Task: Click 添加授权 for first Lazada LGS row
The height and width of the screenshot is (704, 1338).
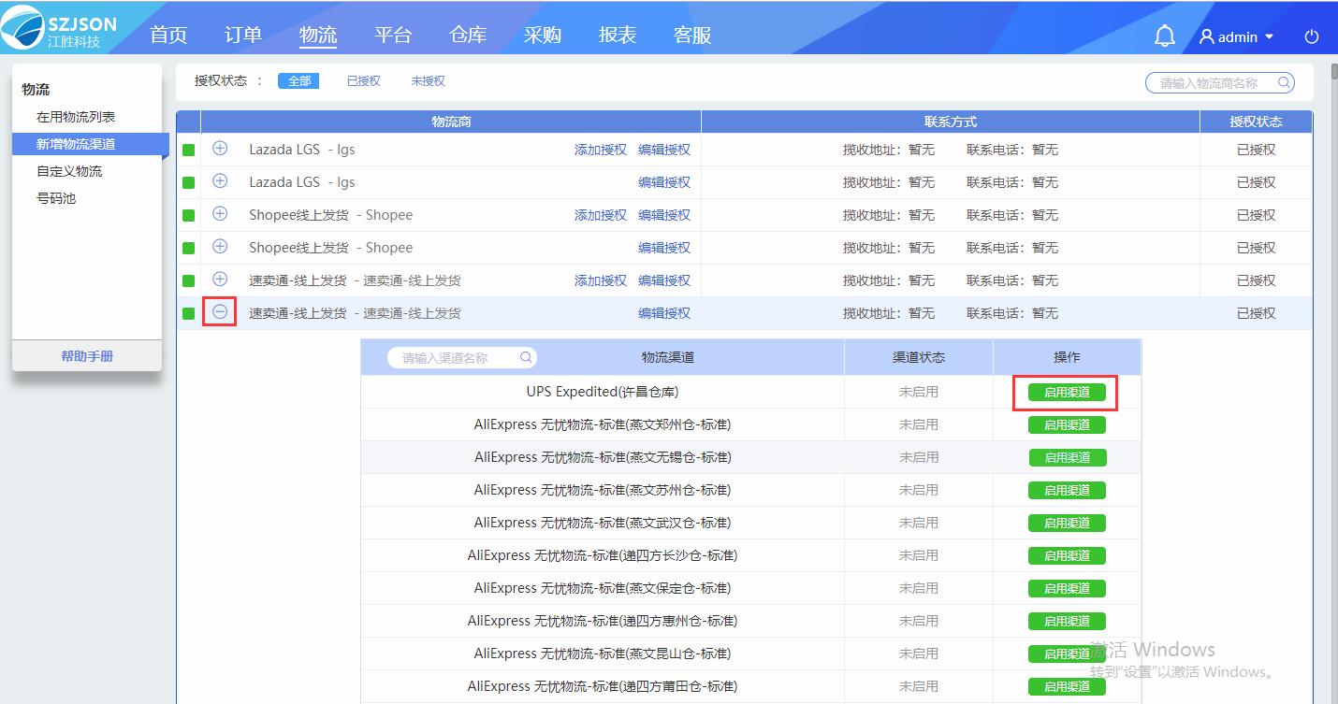Action: click(x=601, y=150)
